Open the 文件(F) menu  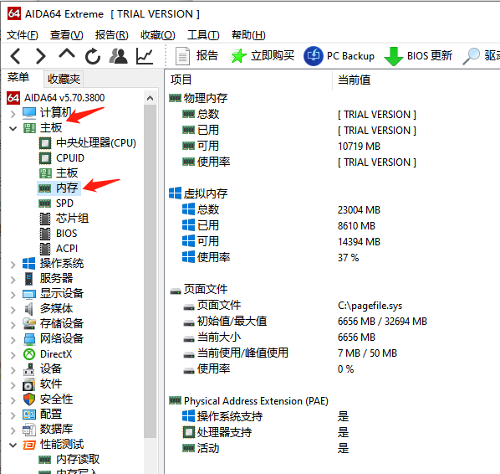pos(23,35)
